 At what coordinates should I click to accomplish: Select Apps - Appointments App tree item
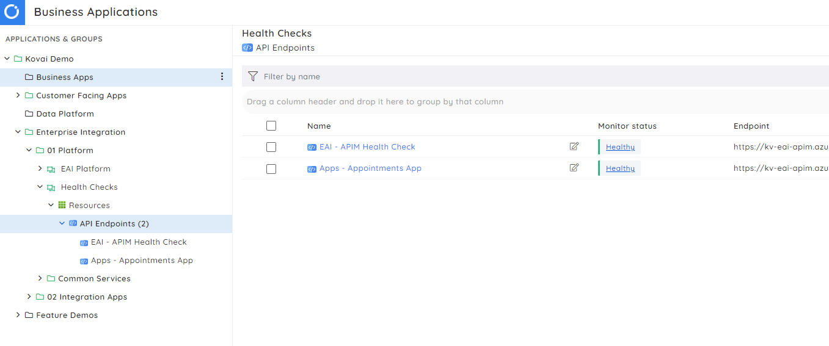[142, 261]
